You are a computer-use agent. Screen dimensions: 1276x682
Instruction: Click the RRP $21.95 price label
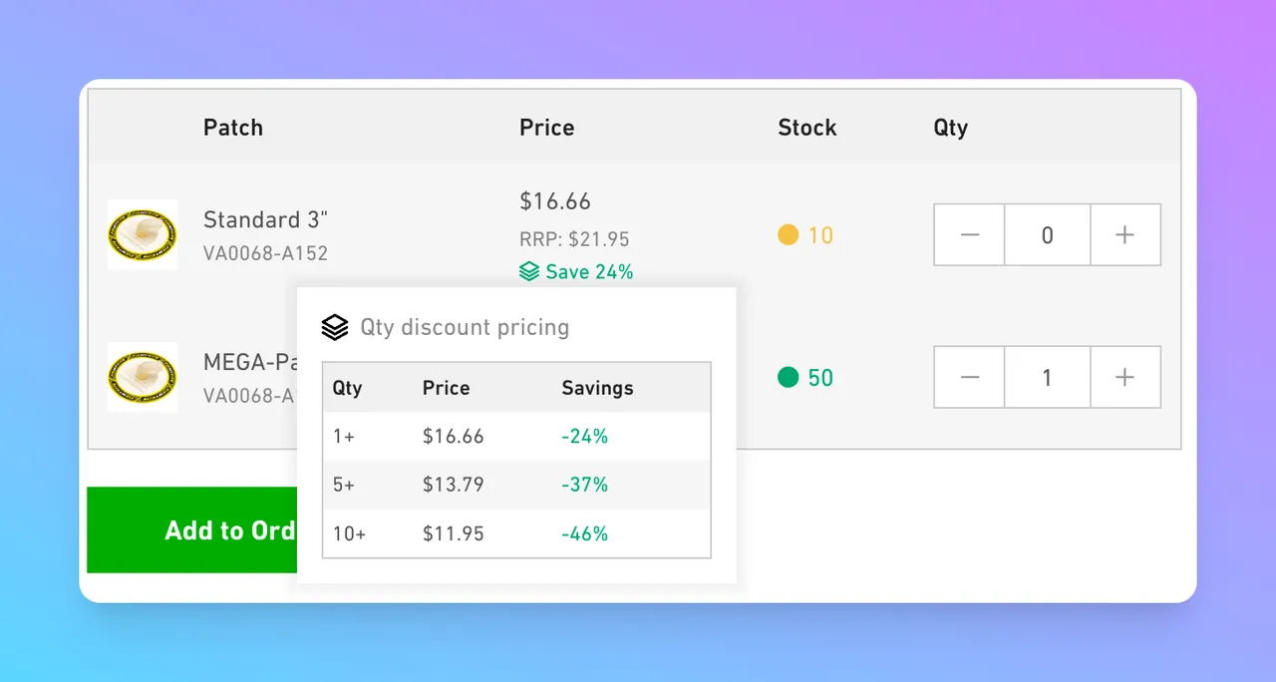pyautogui.click(x=573, y=239)
